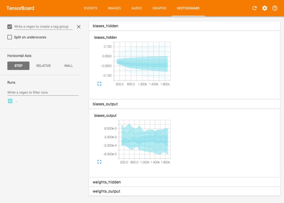Click the TensorBoard logo title
The image size is (284, 203).
(x=20, y=8)
